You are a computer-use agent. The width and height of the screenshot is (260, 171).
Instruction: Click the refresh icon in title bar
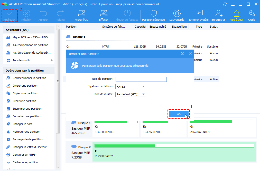(x=225, y=4)
